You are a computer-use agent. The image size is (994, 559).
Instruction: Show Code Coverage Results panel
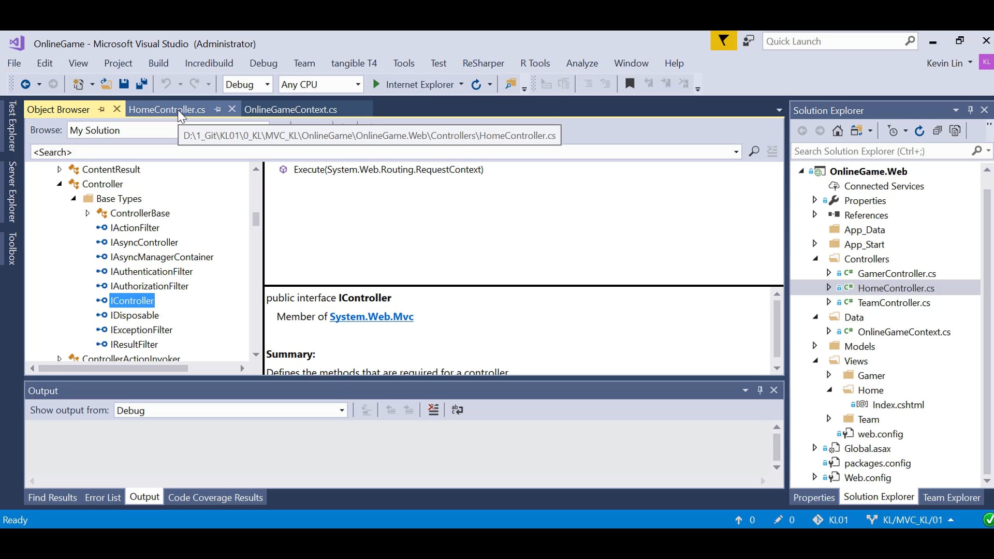[x=216, y=497]
